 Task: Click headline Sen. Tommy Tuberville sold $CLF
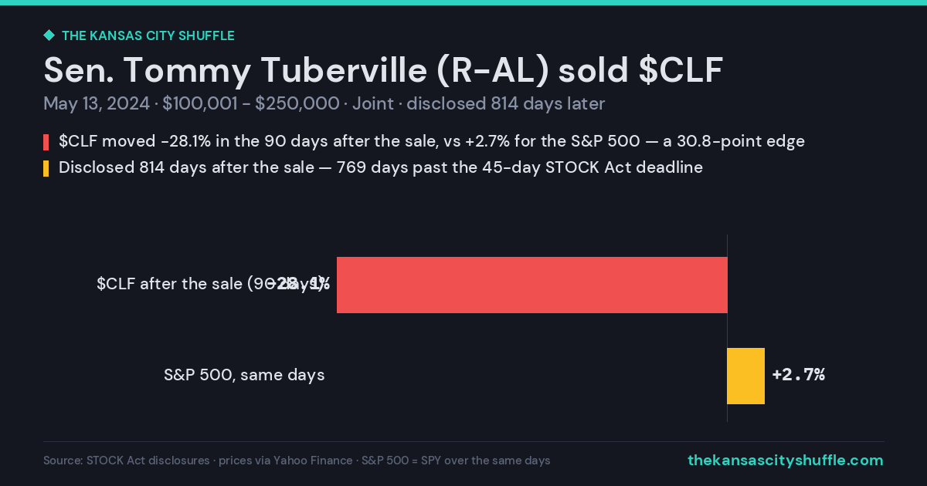(x=383, y=70)
